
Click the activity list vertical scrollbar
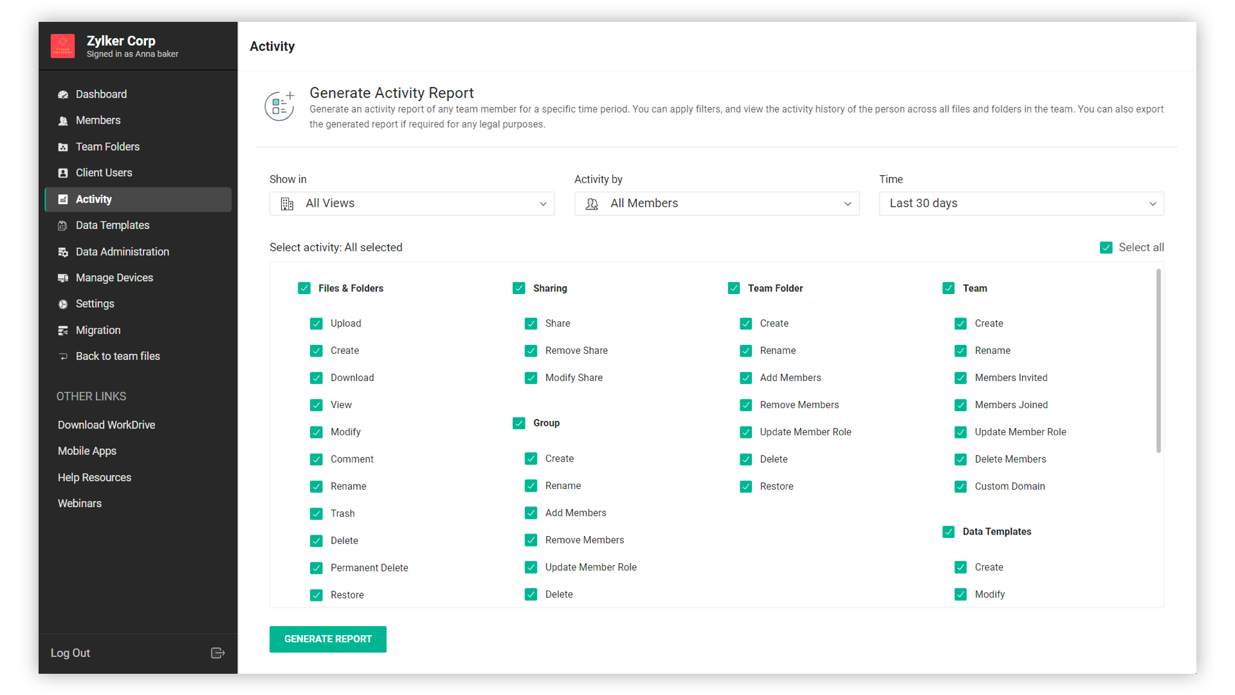click(1158, 360)
